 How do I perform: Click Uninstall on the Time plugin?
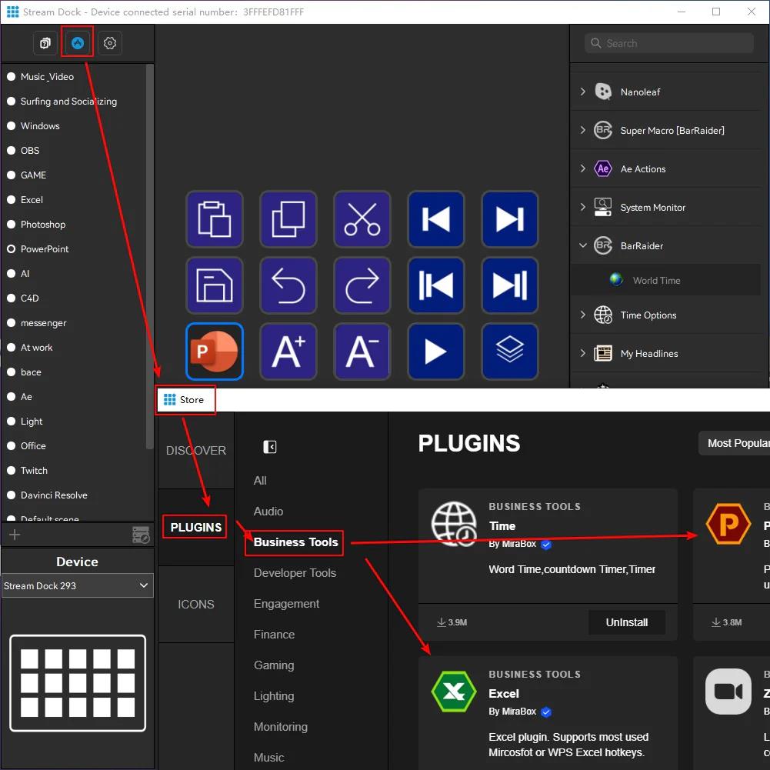tap(626, 622)
